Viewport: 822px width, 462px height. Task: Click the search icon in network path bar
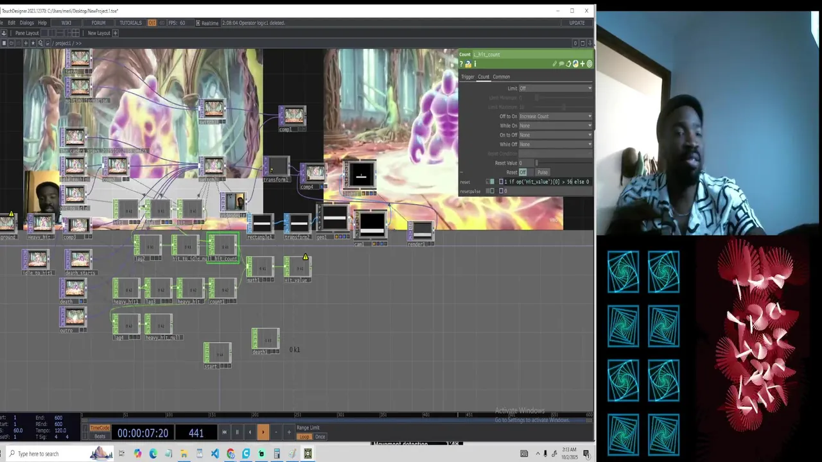40,43
